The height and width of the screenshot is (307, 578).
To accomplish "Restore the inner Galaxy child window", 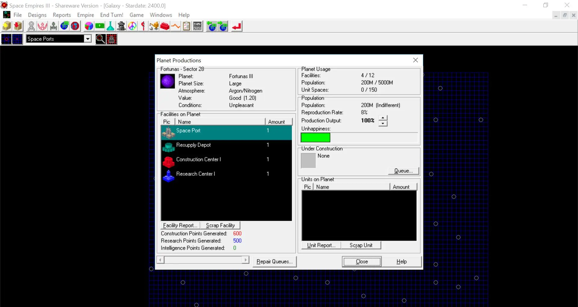I will pyautogui.click(x=565, y=15).
